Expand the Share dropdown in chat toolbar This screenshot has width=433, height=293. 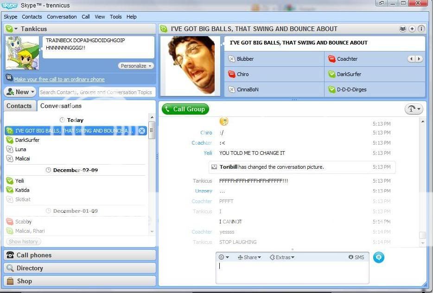pos(249,257)
